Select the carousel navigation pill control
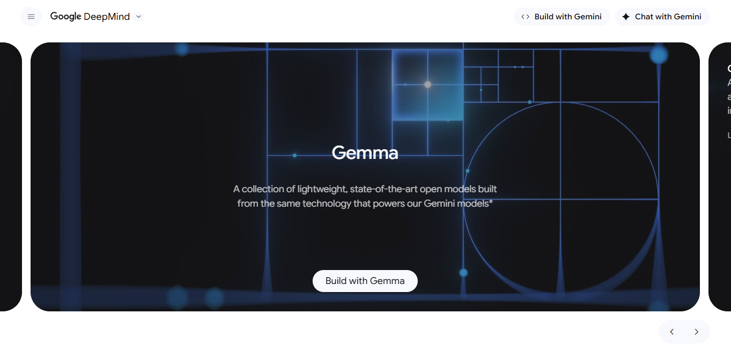The height and width of the screenshot is (357, 731). [x=684, y=332]
